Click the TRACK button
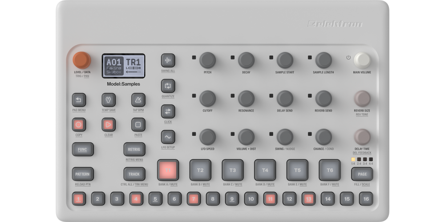The width and height of the screenshot is (445, 222). click(x=134, y=174)
